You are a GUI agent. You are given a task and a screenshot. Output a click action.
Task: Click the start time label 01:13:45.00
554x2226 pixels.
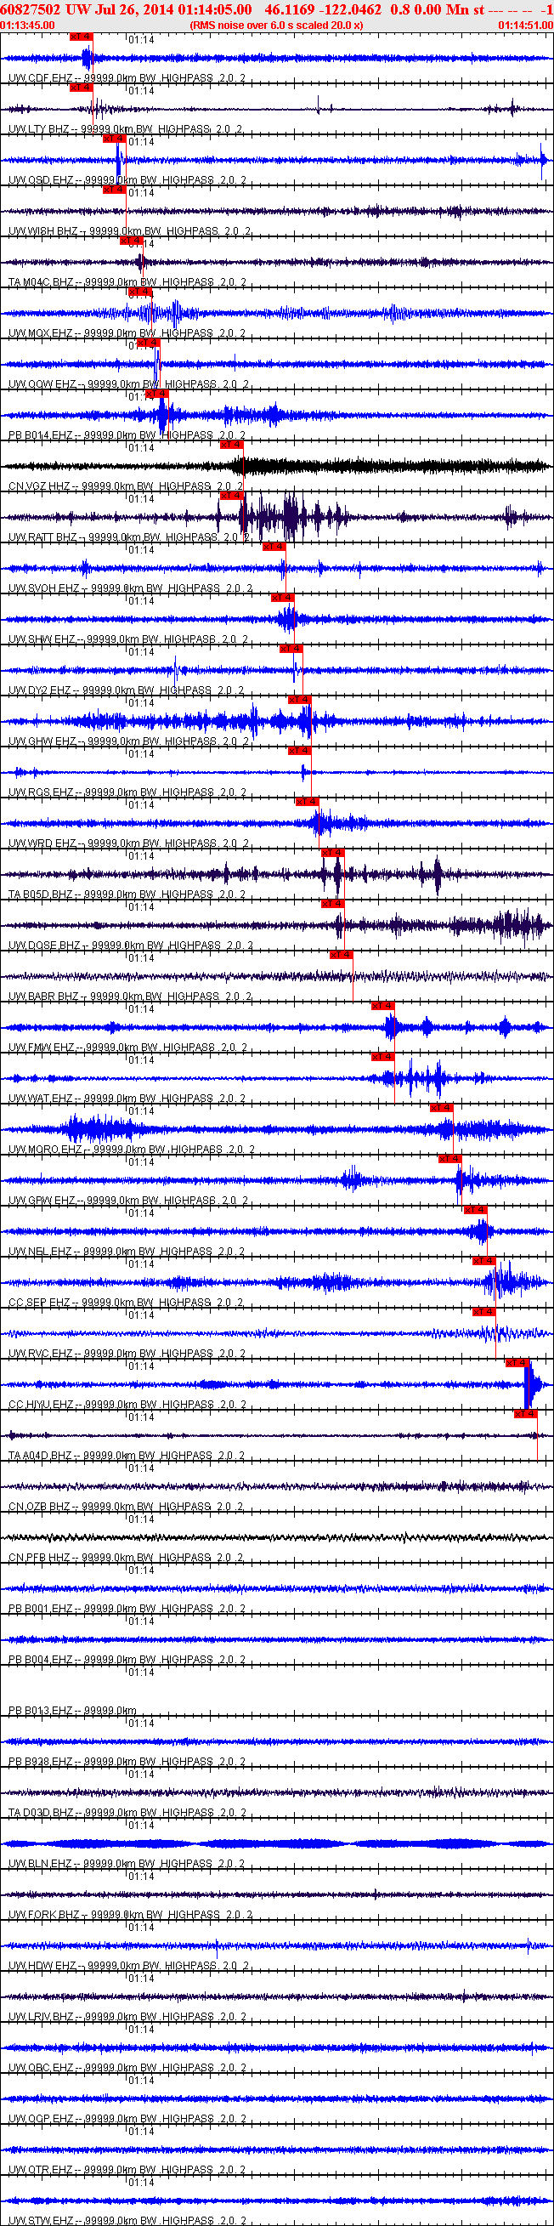(x=27, y=25)
